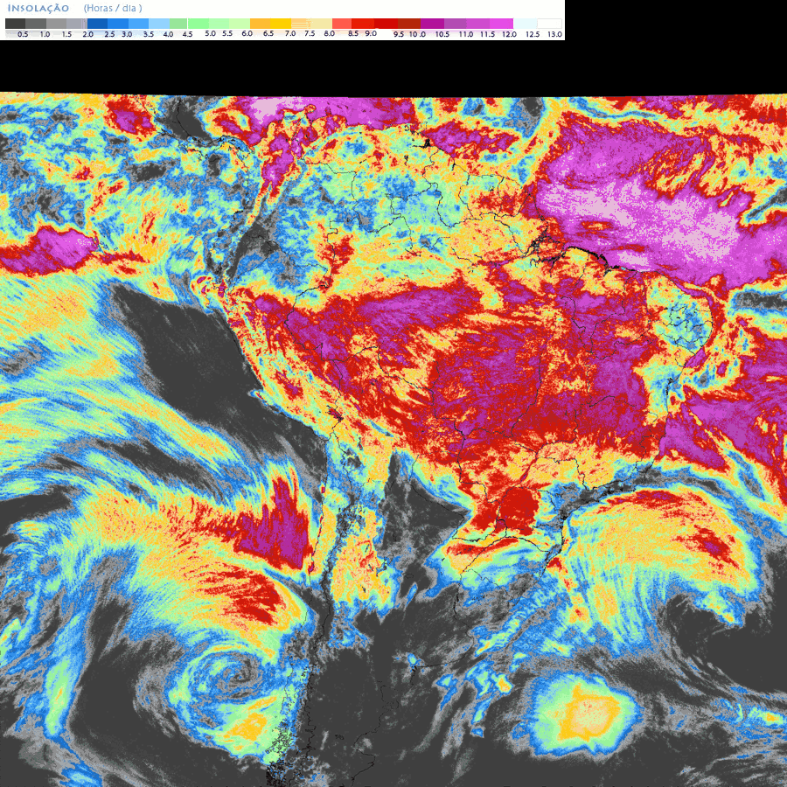Click the '(Horas / dia)' units label
Viewport: 787px width, 787px height.
[113, 8]
